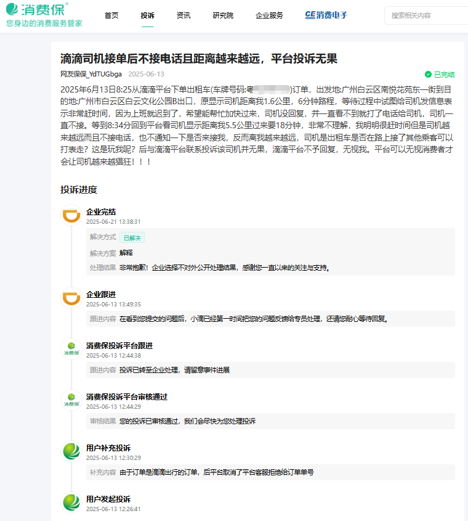The width and height of the screenshot is (468, 521).
Task: Click the CE消费电子 logo link
Action: (326, 15)
